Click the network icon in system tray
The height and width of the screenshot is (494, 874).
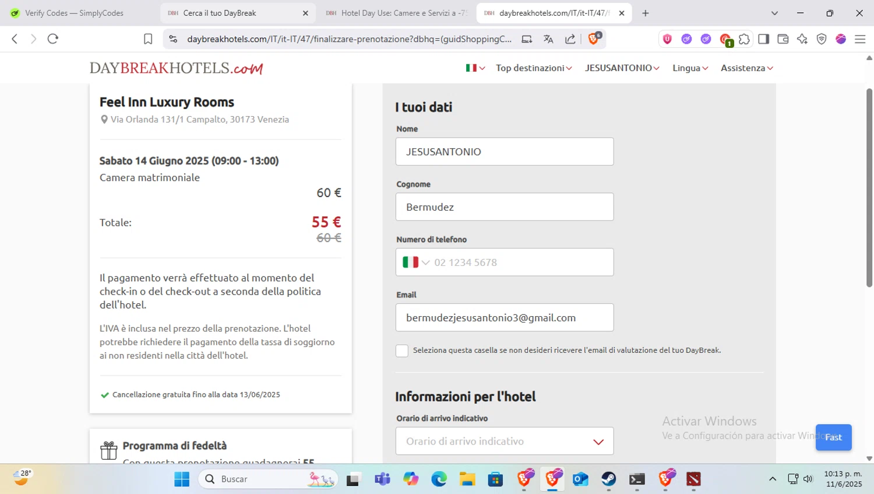pyautogui.click(x=793, y=479)
